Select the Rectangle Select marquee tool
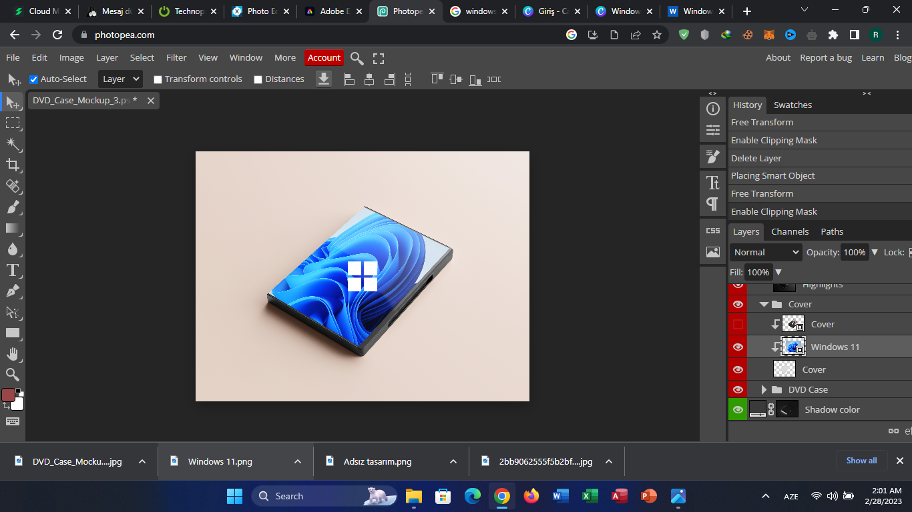 click(x=13, y=123)
